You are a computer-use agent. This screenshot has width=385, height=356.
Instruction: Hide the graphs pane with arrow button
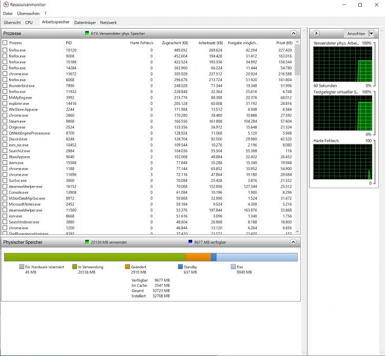pos(316,33)
